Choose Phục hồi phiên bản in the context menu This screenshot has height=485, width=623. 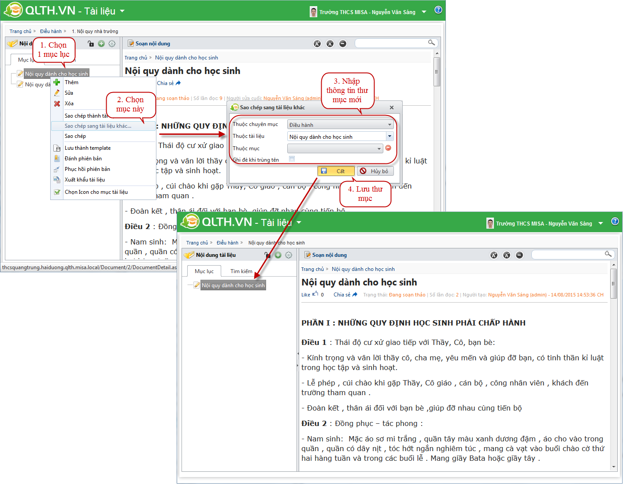click(x=103, y=169)
